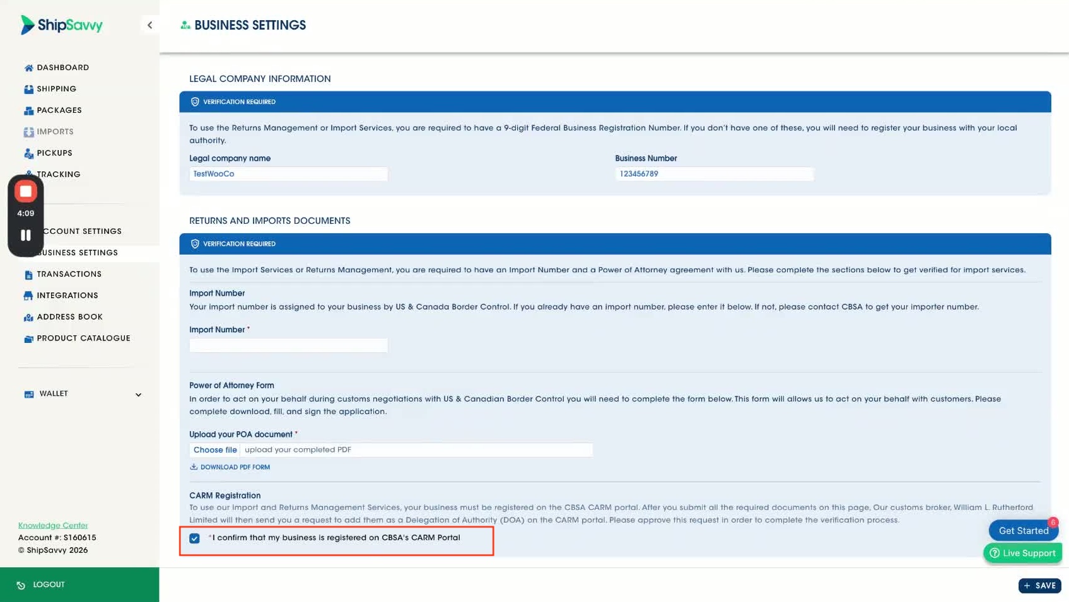Pause the screen recording
The image size is (1069, 602).
(26, 235)
